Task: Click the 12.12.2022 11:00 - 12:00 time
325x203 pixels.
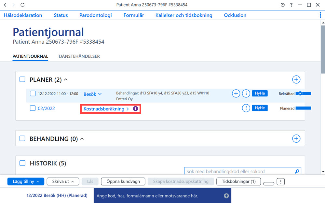Action: [58, 94]
